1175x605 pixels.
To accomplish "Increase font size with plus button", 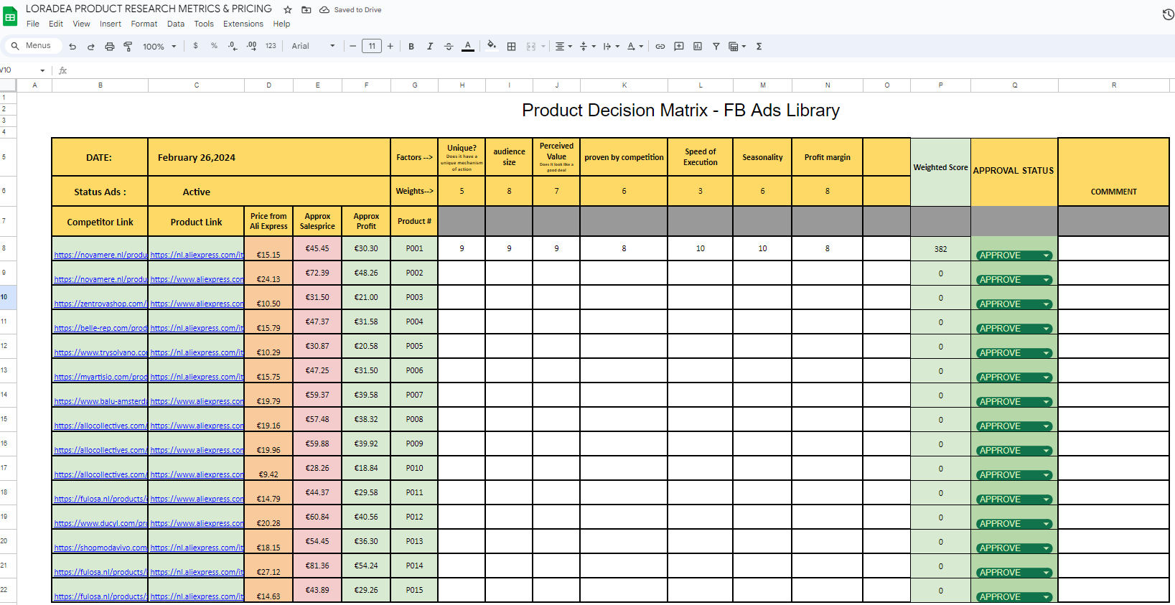I will pyautogui.click(x=390, y=46).
